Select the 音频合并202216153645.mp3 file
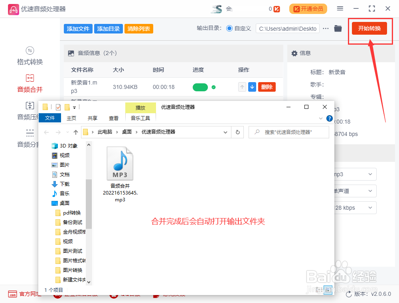Screen dimensions: 399x303 [120, 174]
